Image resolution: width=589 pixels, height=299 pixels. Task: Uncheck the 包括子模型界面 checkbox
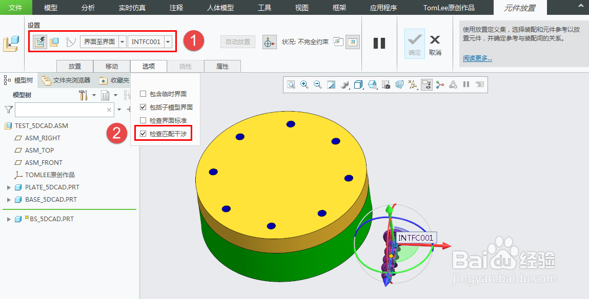pyautogui.click(x=143, y=107)
